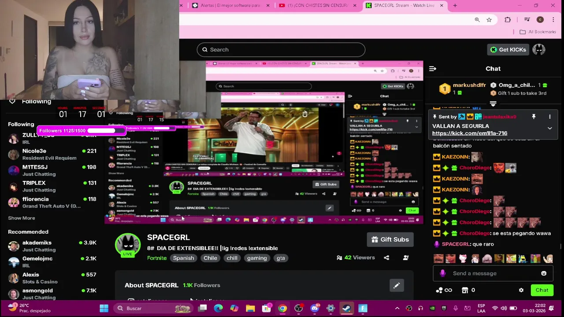The width and height of the screenshot is (564, 317).
Task: Open File Explorer from the taskbar
Action: 250,308
